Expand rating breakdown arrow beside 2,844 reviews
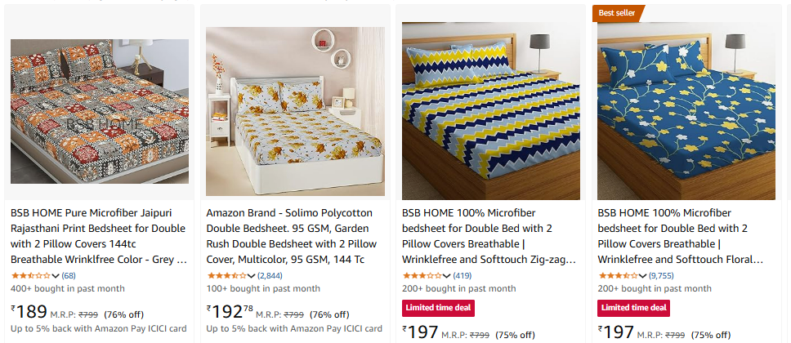Image resolution: width=791 pixels, height=343 pixels. click(251, 276)
